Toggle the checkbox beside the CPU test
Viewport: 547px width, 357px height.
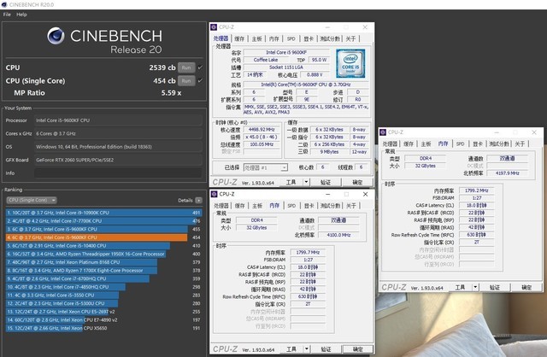tap(200, 67)
